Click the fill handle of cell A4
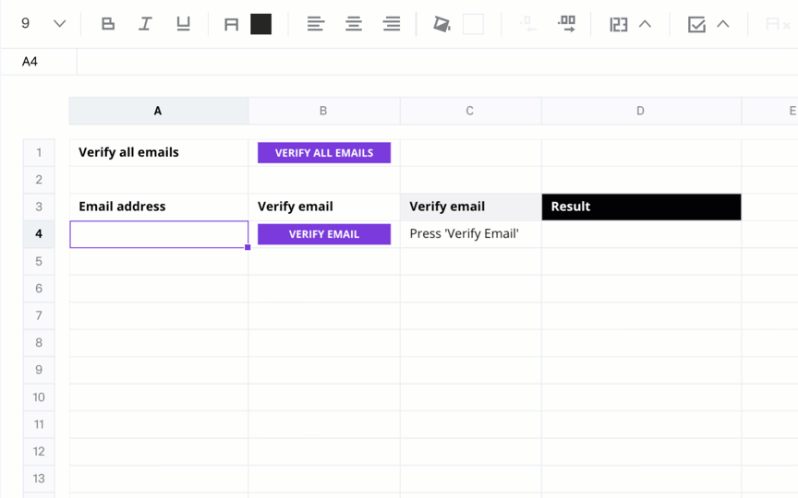This screenshot has height=498, width=798. (248, 247)
